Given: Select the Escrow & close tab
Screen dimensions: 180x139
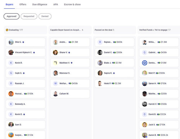Looking at the screenshot, I should (72, 4).
